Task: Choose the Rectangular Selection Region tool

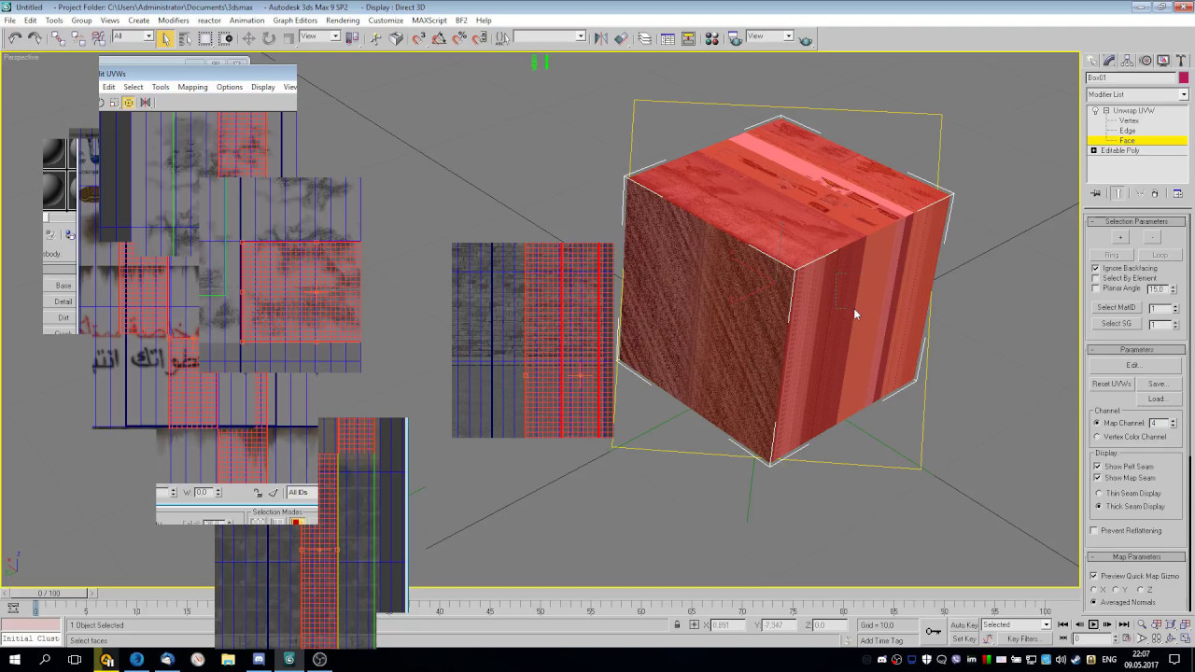Action: pos(205,38)
